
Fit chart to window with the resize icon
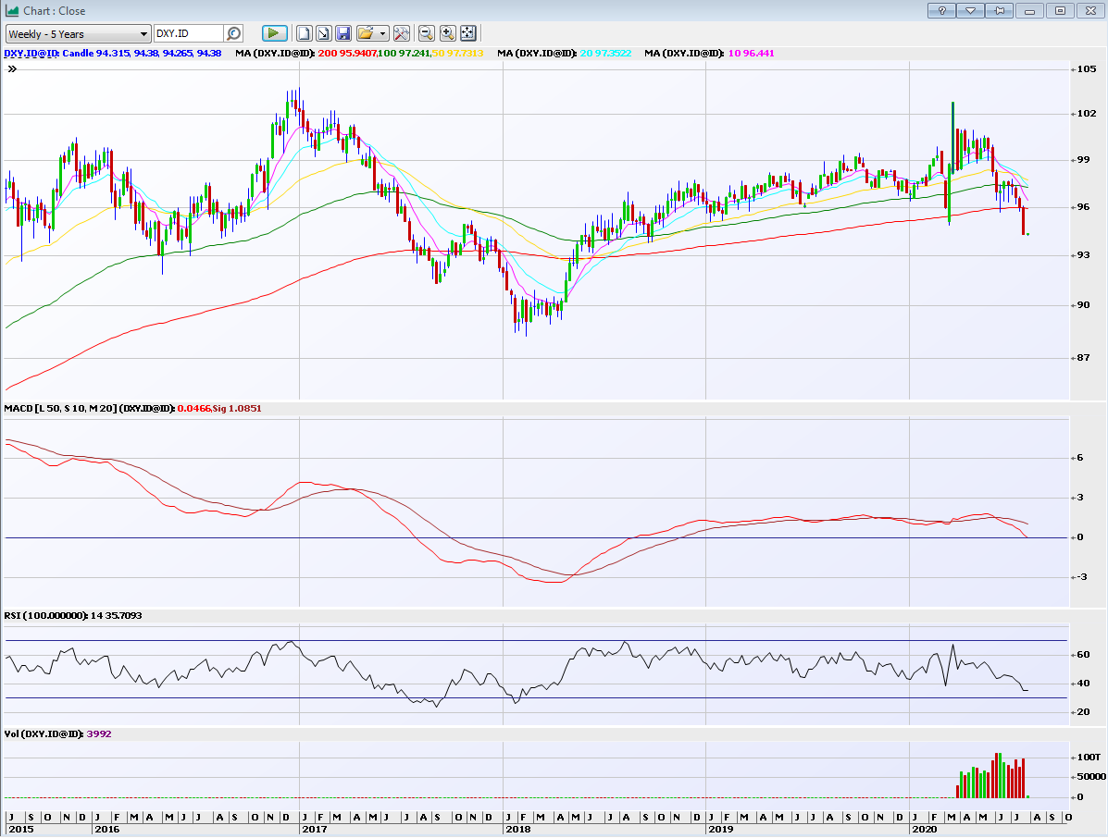point(467,32)
